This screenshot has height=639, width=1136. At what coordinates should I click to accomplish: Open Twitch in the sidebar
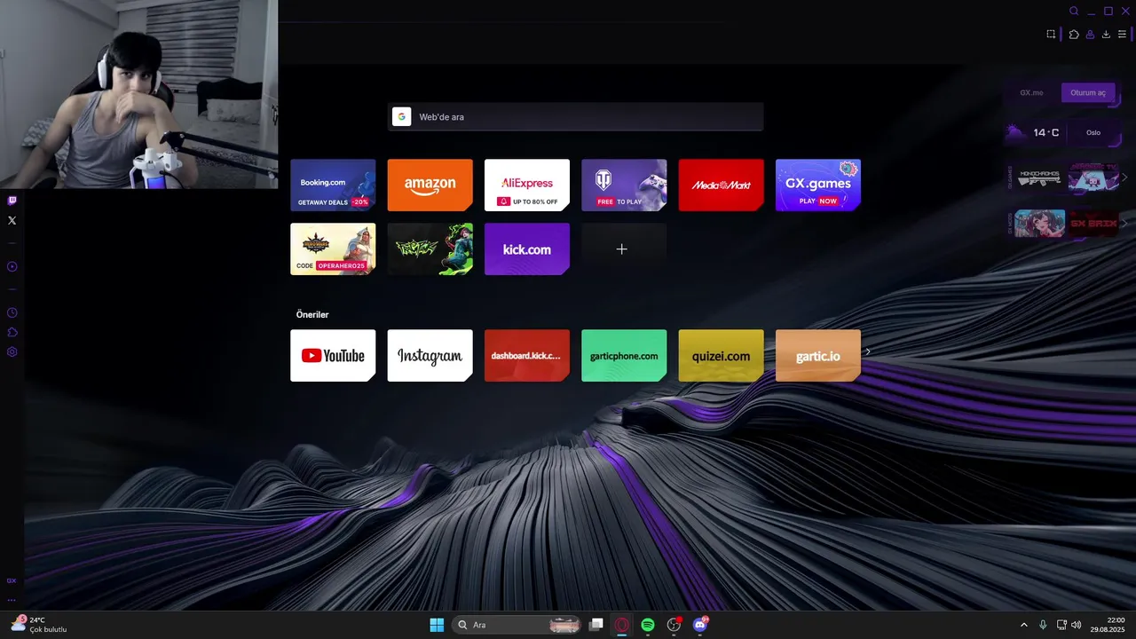(x=12, y=201)
